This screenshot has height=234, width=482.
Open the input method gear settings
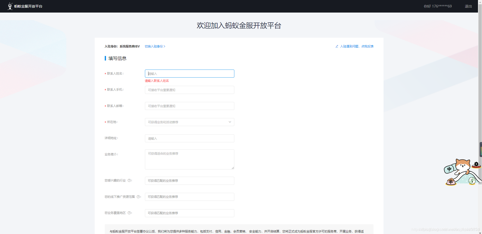pyautogui.click(x=476, y=165)
